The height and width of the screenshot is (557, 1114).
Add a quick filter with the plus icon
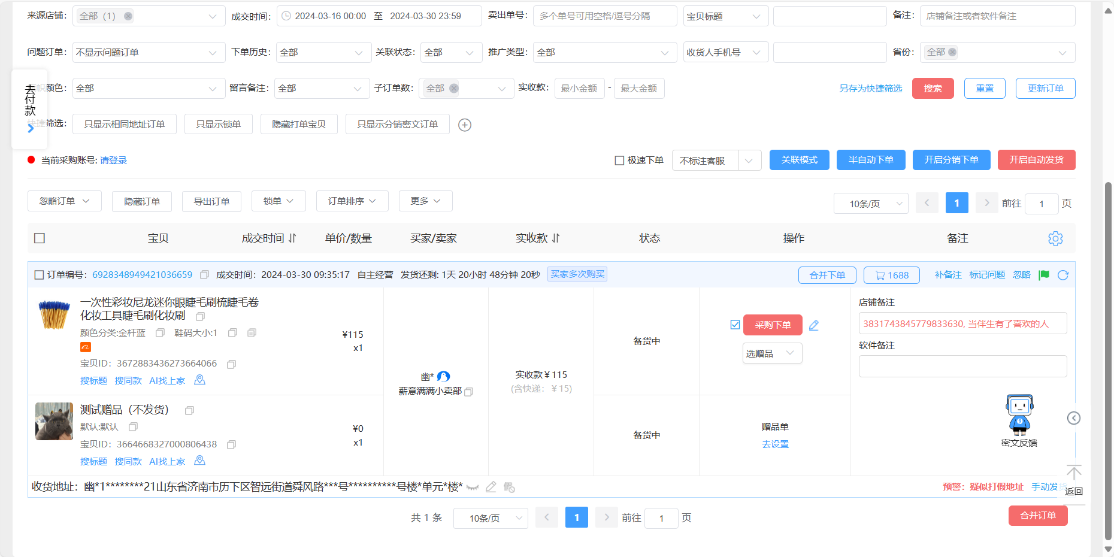(465, 125)
